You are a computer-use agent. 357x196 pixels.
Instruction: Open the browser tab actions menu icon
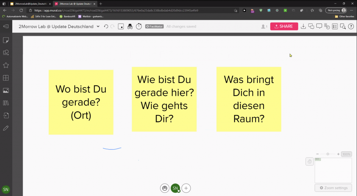point(4,3)
